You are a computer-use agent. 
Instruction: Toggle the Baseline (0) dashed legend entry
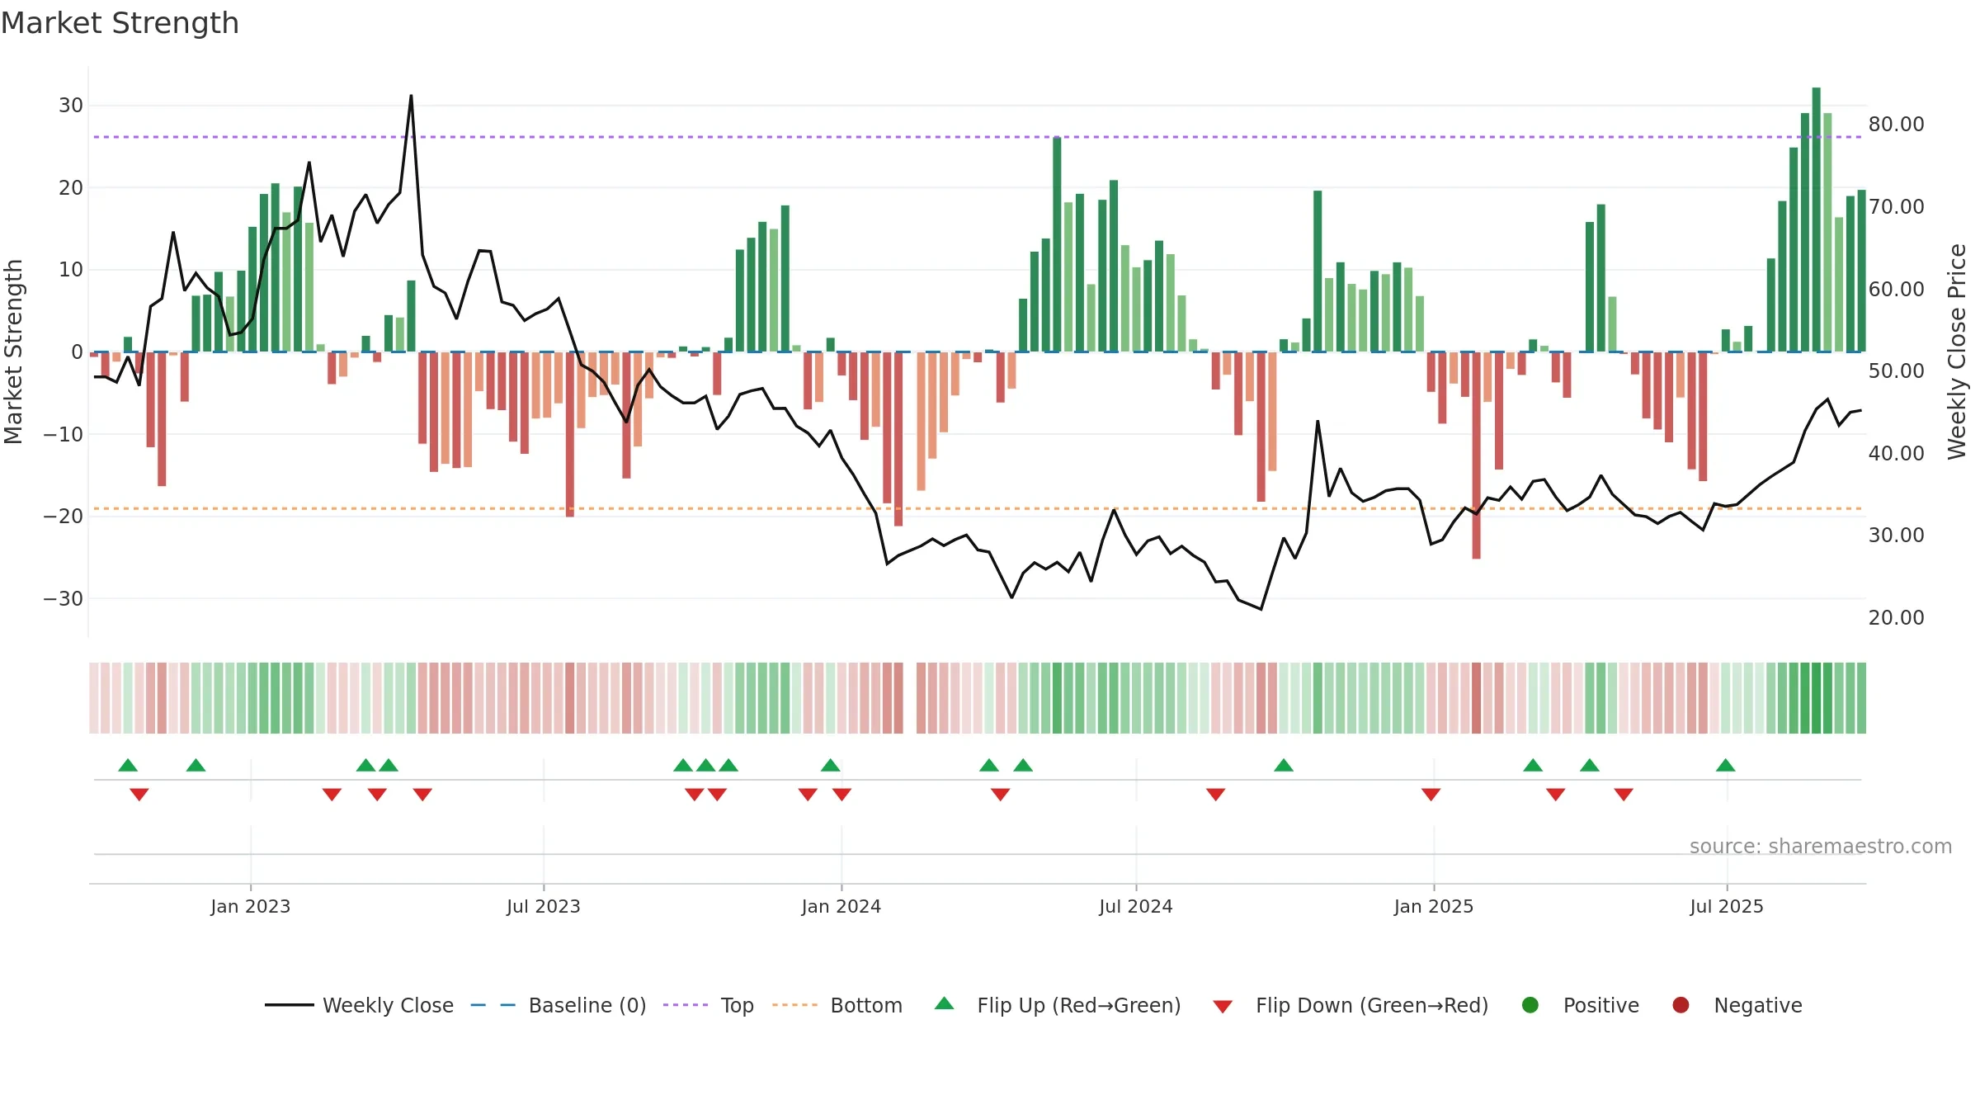coord(559,1005)
